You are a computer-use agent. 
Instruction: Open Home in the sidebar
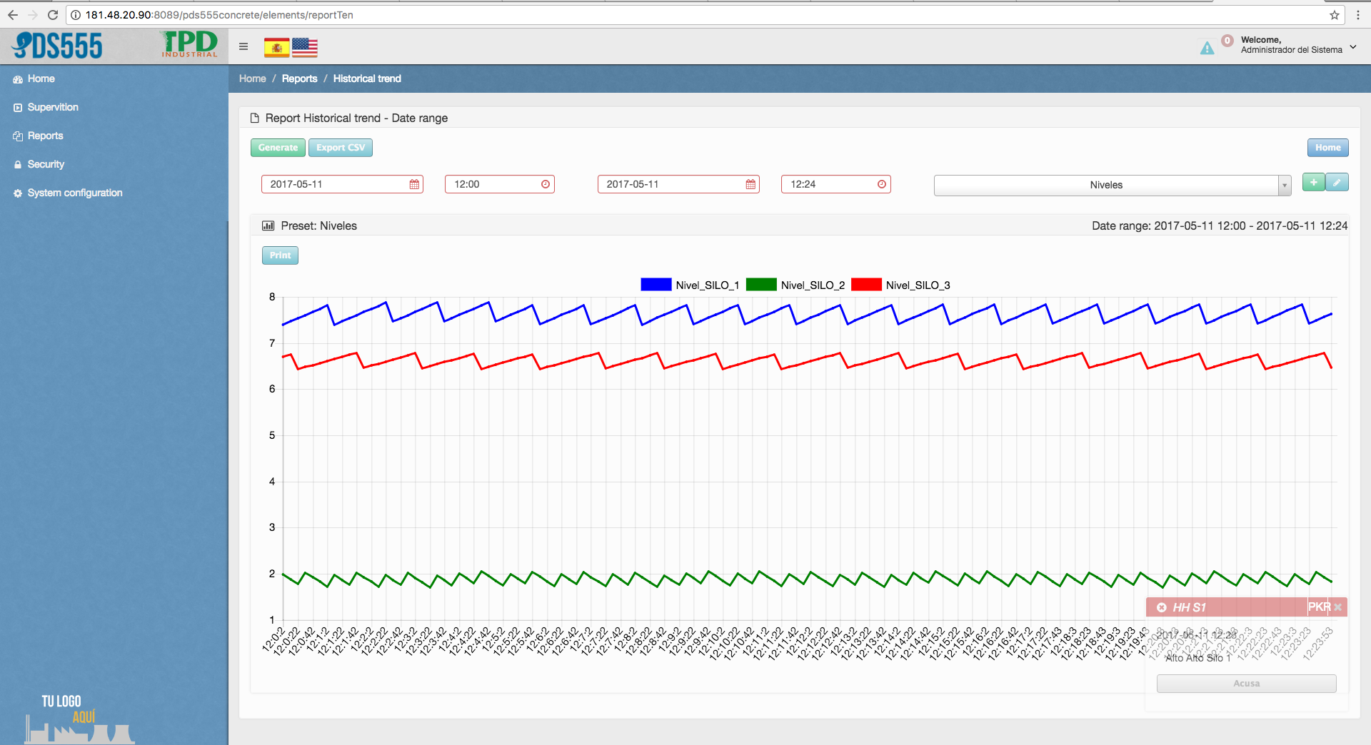click(34, 78)
